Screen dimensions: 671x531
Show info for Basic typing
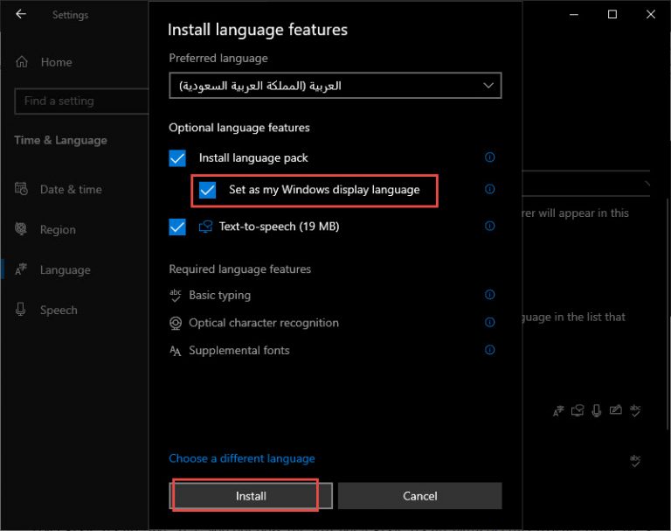pyautogui.click(x=489, y=295)
